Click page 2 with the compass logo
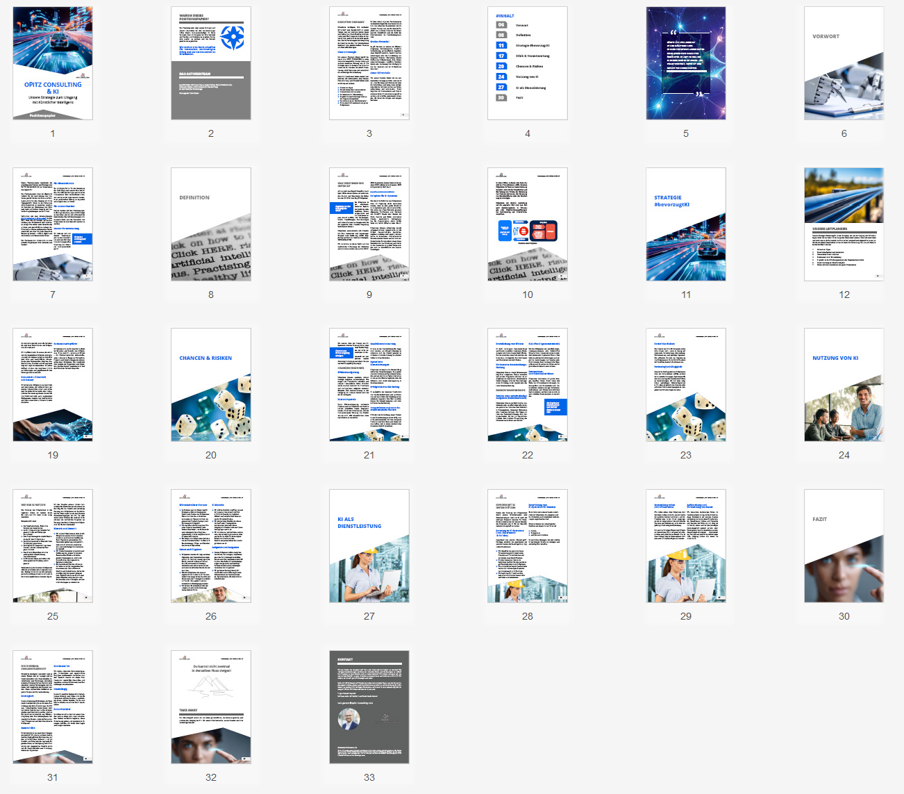This screenshot has height=794, width=904. tap(211, 63)
